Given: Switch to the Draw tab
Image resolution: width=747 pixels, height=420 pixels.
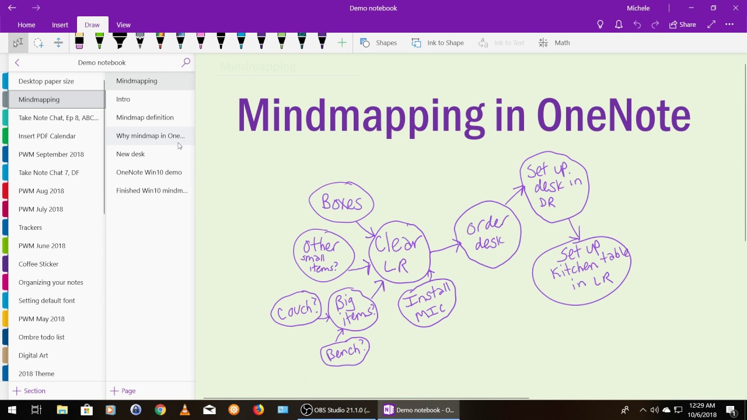Looking at the screenshot, I should click(92, 25).
